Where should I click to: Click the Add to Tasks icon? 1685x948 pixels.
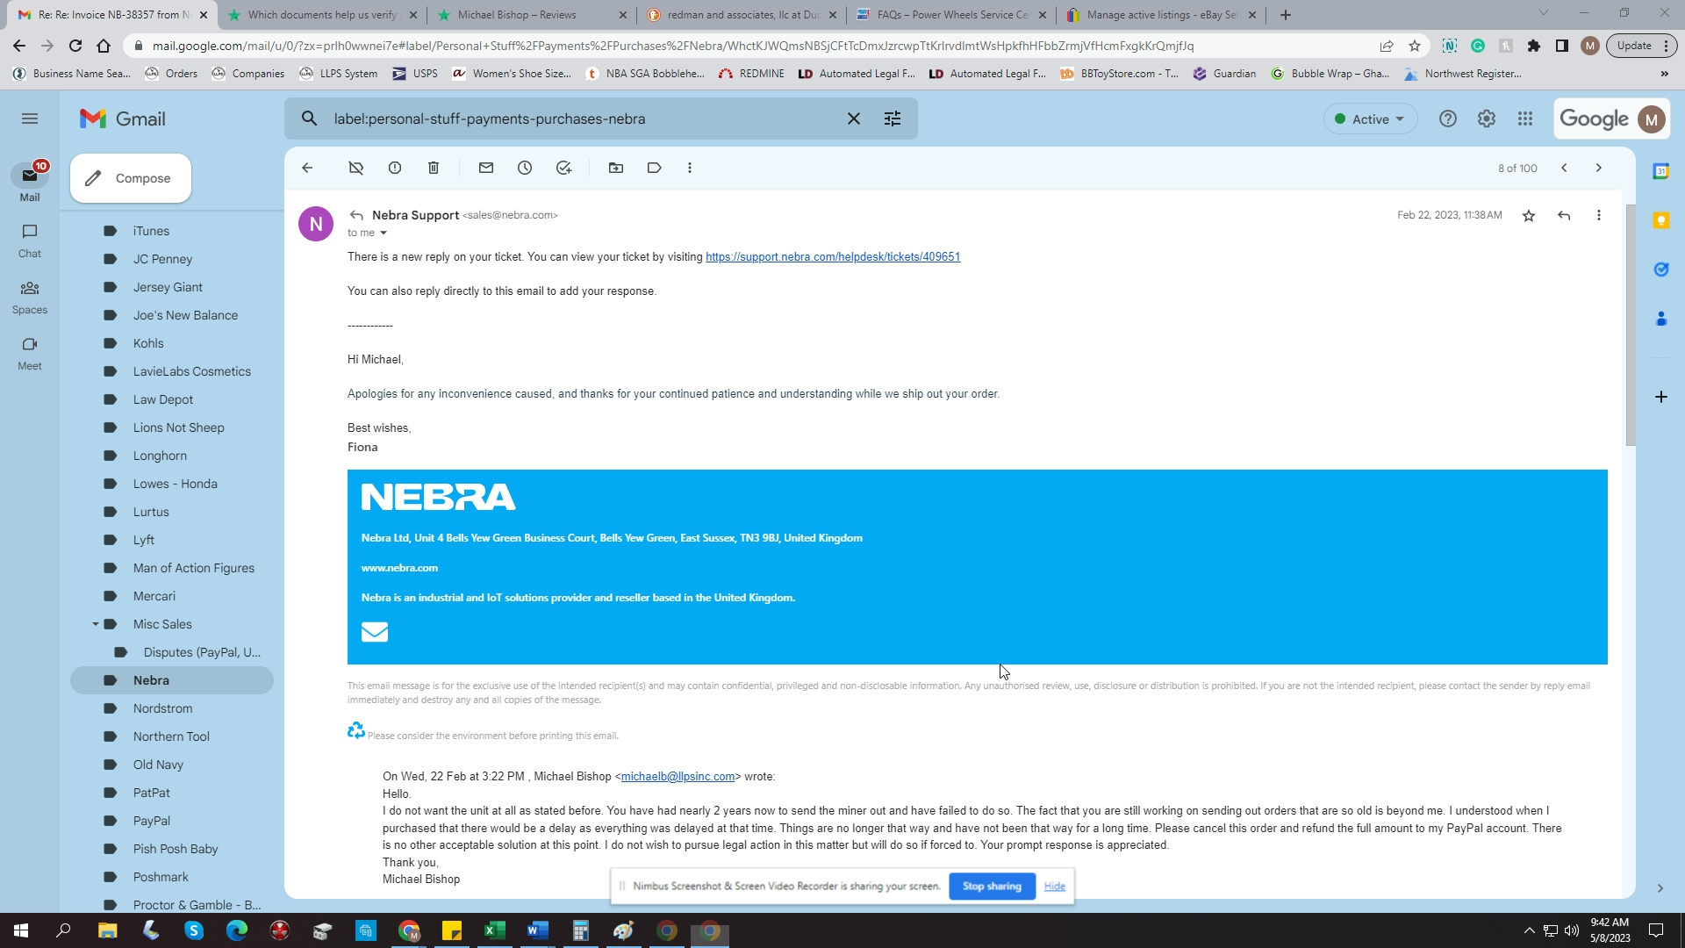pos(563,168)
